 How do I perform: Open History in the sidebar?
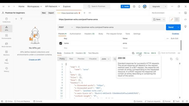pyautogui.click(x=6, y=70)
